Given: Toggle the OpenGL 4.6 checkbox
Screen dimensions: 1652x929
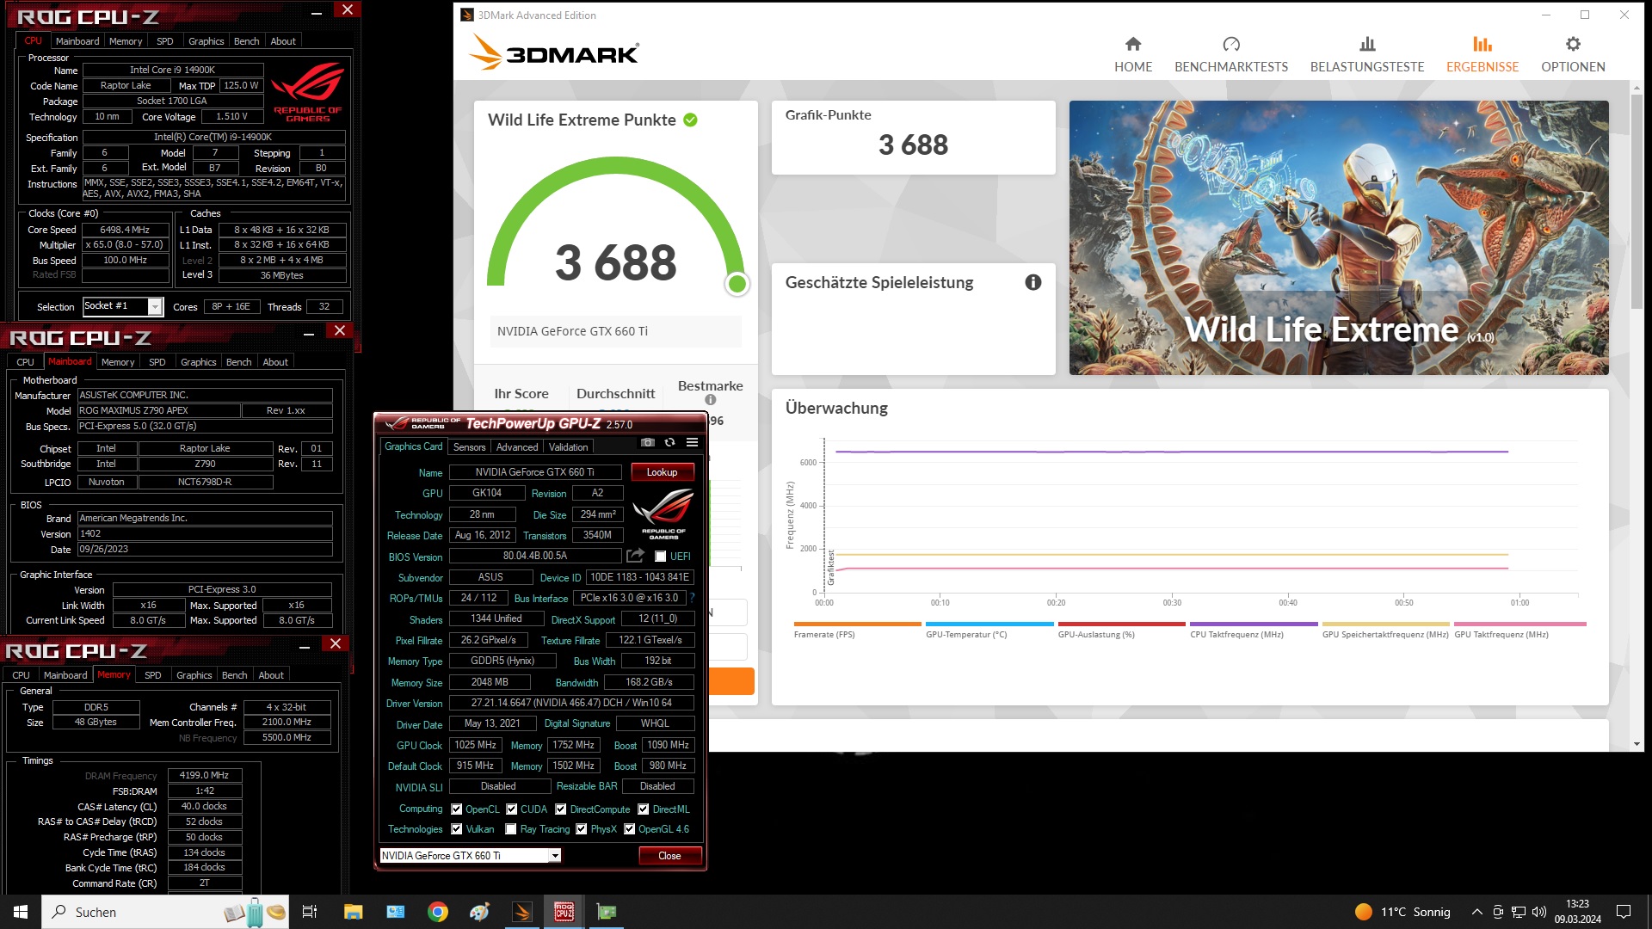Looking at the screenshot, I should (630, 829).
